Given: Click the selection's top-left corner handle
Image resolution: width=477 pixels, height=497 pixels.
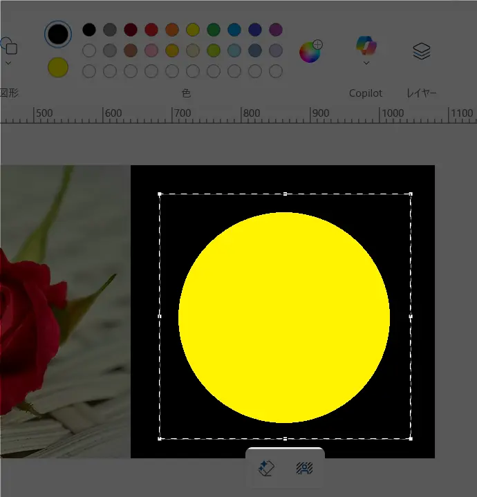Looking at the screenshot, I should click(160, 194).
